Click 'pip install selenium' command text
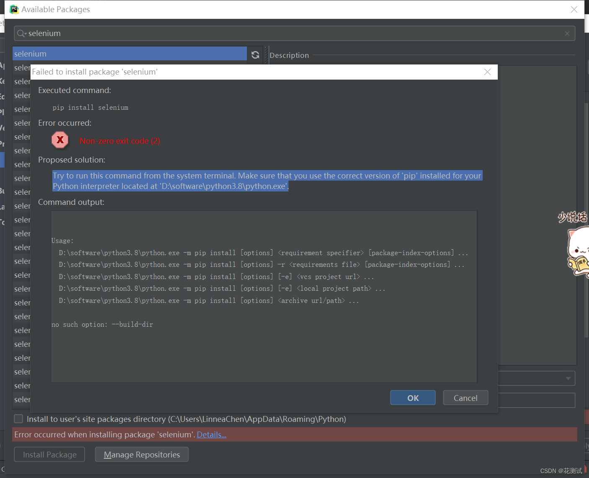Screen dimensions: 589x478 click(90, 108)
